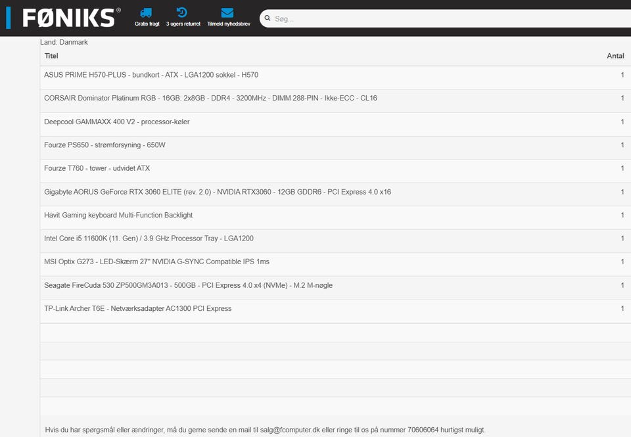This screenshot has height=437, width=631.
Task: Click the salg@fcomputer.dk email address
Action: tap(290, 430)
